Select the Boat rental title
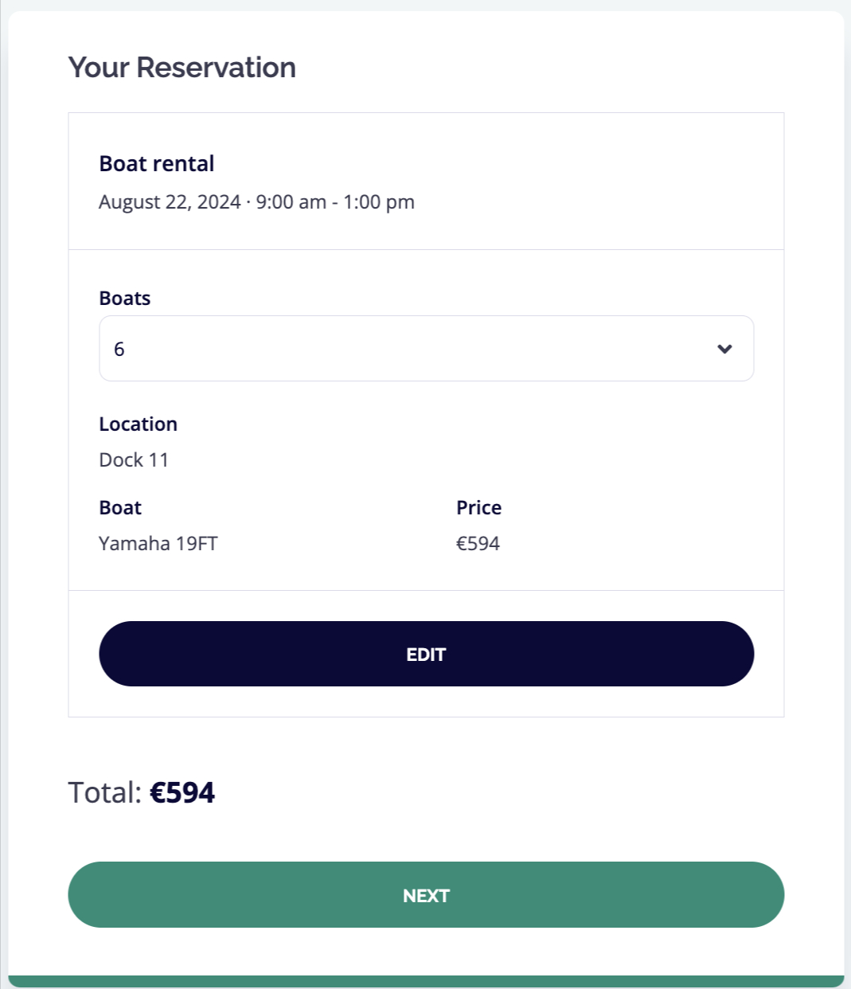Viewport: 851px width, 989px height. [157, 163]
